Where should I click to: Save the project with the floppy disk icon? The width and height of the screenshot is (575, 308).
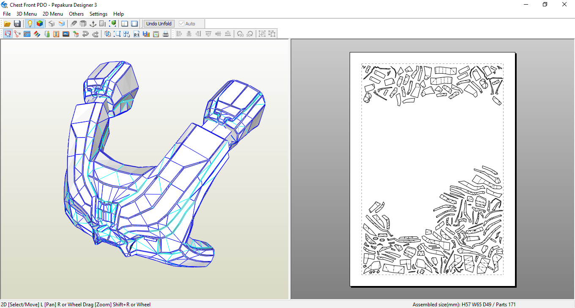[x=17, y=24]
